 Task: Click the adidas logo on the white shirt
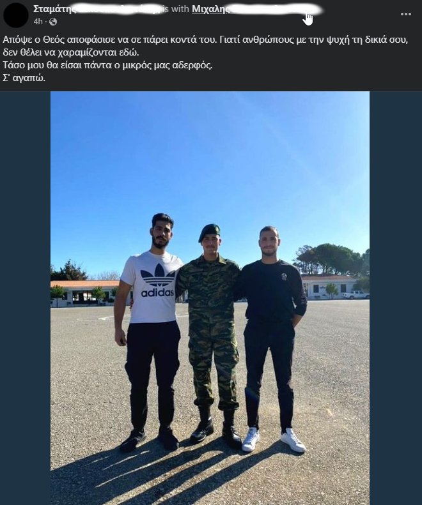(157, 280)
